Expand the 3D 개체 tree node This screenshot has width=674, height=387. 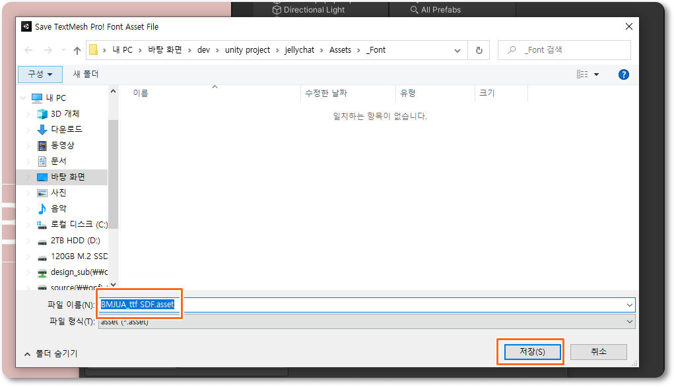point(28,114)
